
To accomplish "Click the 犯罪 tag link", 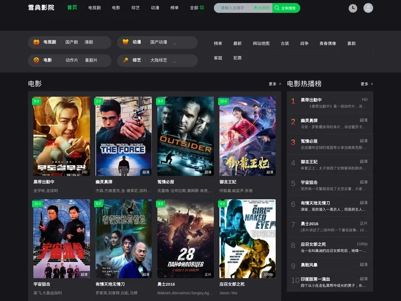I will 237,58.
